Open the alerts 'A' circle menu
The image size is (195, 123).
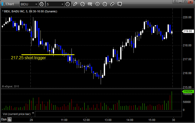(x=105, y=4)
